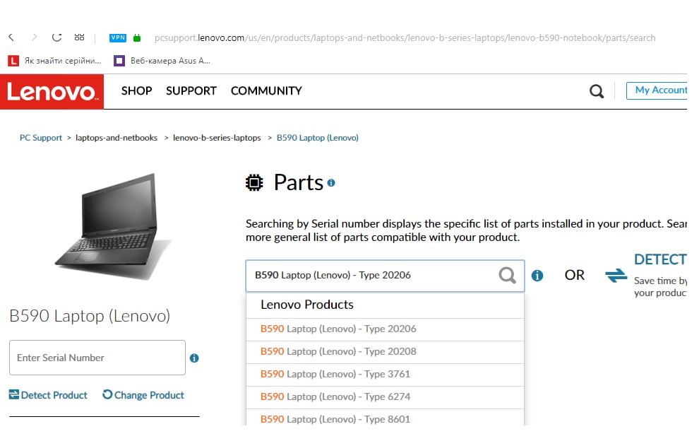Click the green secure lock icon
Image resolution: width=692 pixels, height=441 pixels.
[x=137, y=38]
